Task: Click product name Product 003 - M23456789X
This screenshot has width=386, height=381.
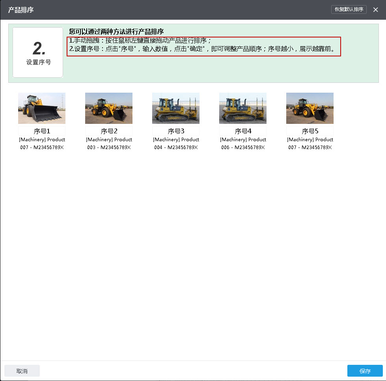Action: (108, 143)
